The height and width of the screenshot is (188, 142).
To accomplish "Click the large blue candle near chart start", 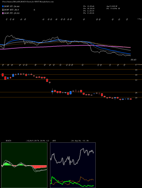I will (x=13, y=75).
